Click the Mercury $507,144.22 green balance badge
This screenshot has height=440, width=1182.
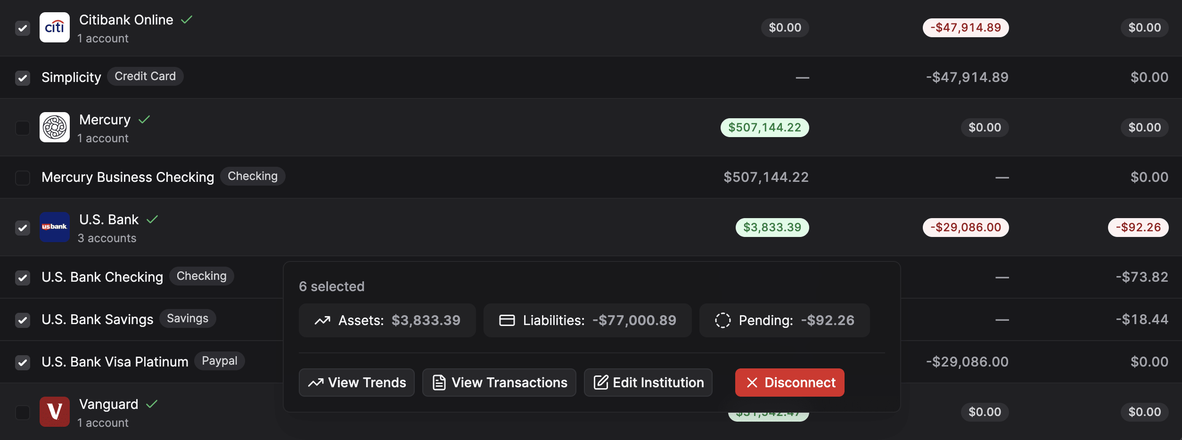click(764, 128)
